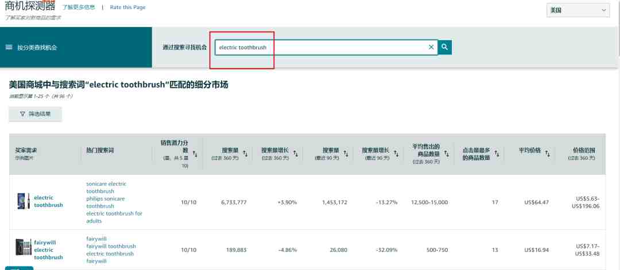Open the electric toothbrush niche link beside first product image

point(48,201)
